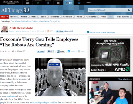Open the Commerce section
This screenshot has height=104, width=133.
click(68, 17)
